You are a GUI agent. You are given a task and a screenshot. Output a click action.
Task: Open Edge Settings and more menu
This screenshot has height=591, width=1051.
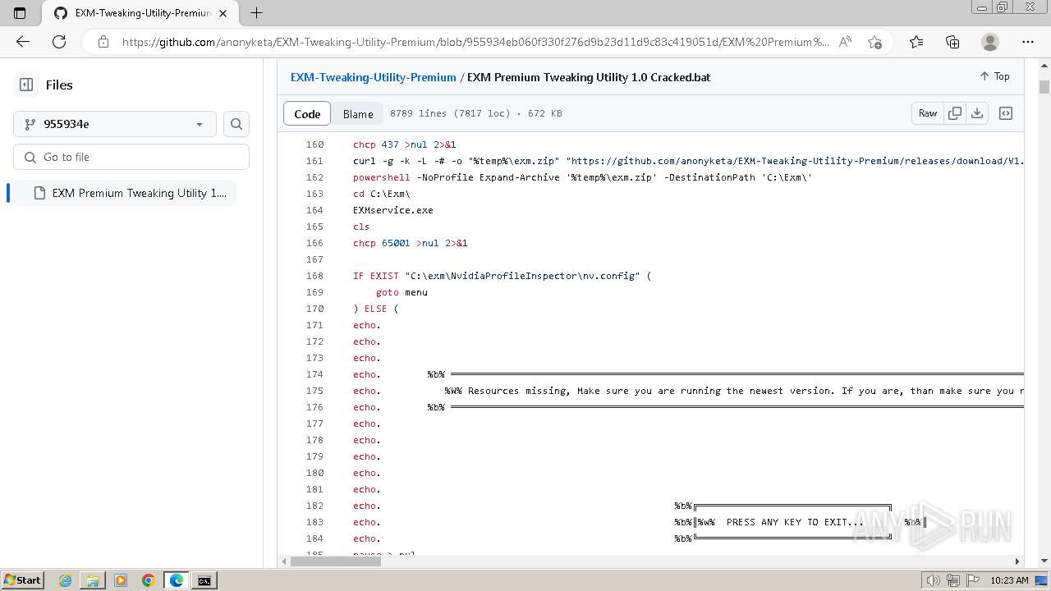(1028, 42)
